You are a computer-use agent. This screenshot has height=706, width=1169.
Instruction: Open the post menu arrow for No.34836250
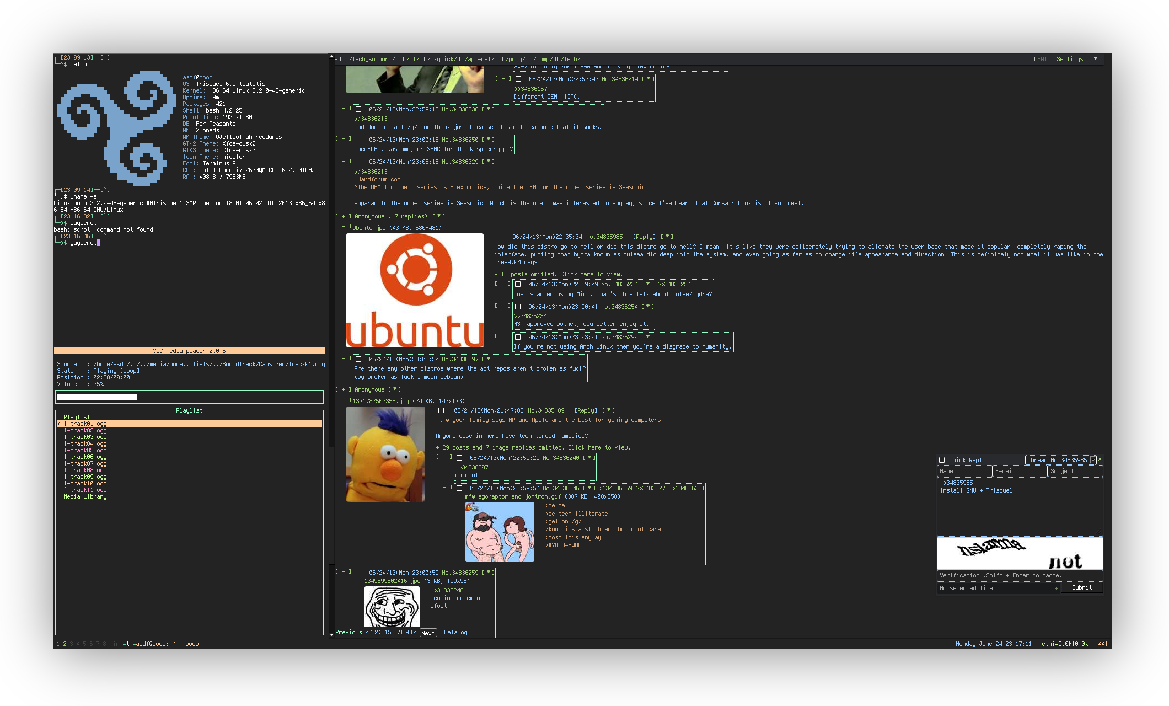coord(489,140)
